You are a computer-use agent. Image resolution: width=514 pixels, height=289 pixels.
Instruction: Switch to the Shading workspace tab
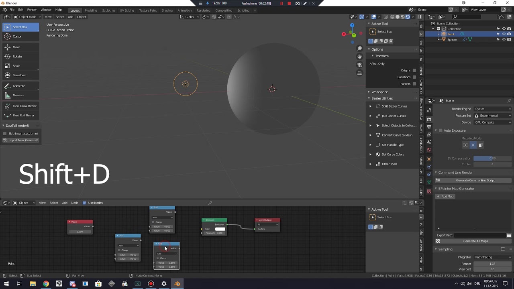167,10
